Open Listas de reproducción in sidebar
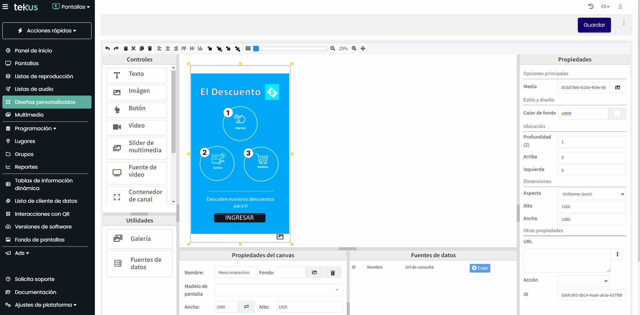This screenshot has height=315, width=640. pos(44,76)
